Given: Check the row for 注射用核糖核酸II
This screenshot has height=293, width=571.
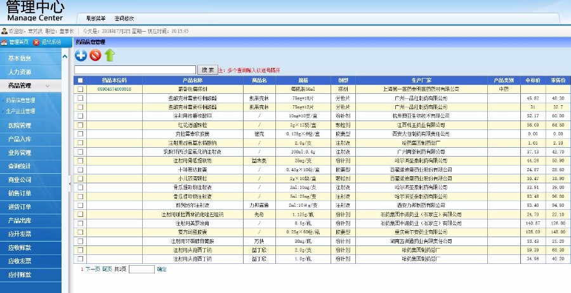Looking at the screenshot, I should tap(81, 116).
